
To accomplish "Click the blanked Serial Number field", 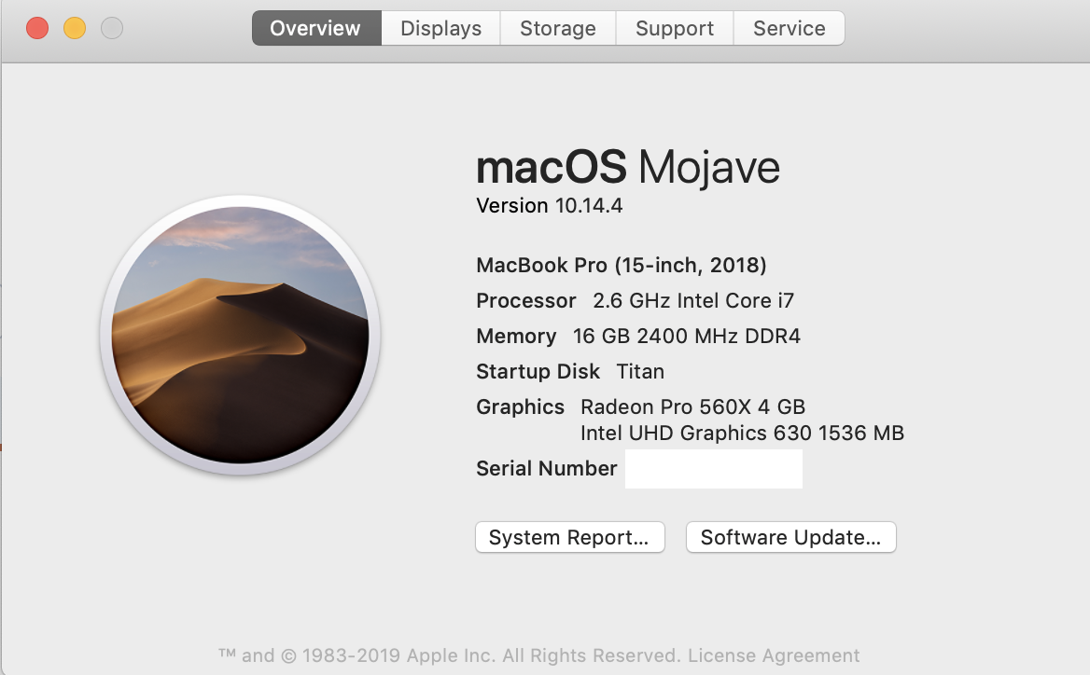I will [x=713, y=469].
